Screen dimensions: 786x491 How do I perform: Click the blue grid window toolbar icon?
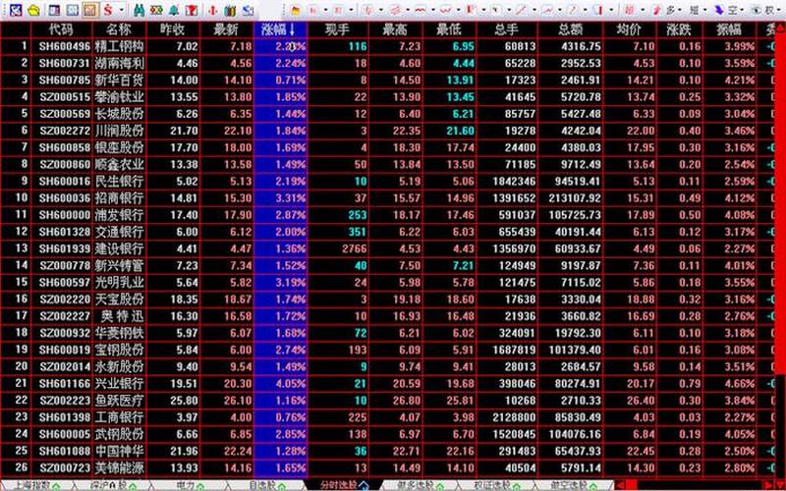click(x=72, y=11)
